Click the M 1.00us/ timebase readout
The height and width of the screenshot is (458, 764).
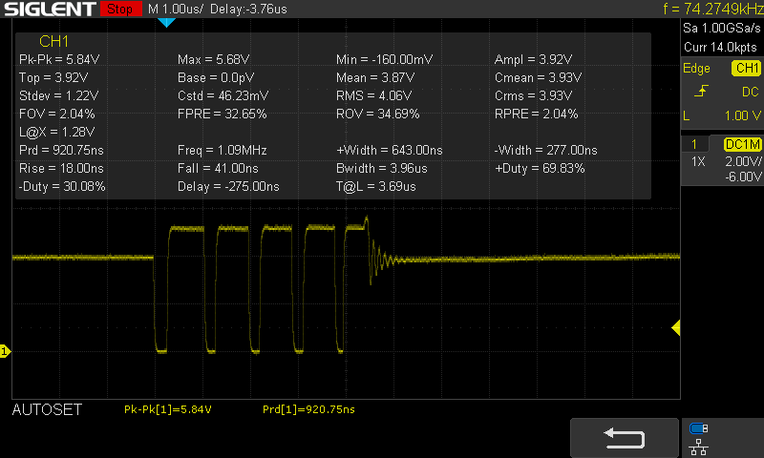[176, 9]
